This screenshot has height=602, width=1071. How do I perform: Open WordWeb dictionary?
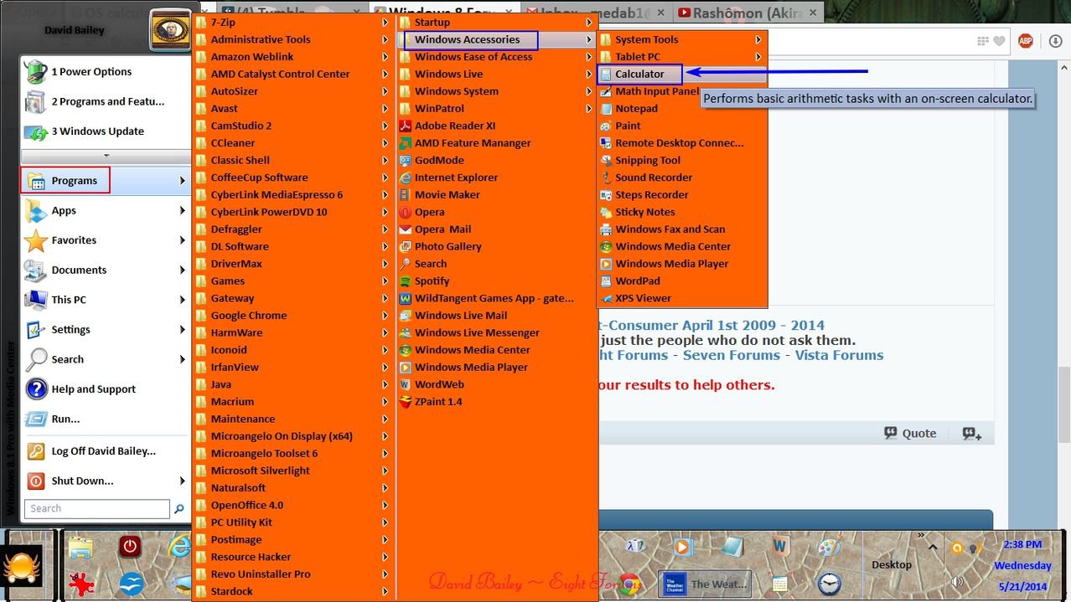point(439,385)
